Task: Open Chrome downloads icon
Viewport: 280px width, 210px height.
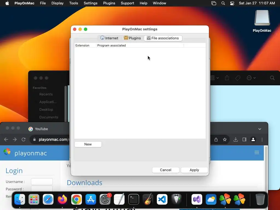Action: (235, 139)
